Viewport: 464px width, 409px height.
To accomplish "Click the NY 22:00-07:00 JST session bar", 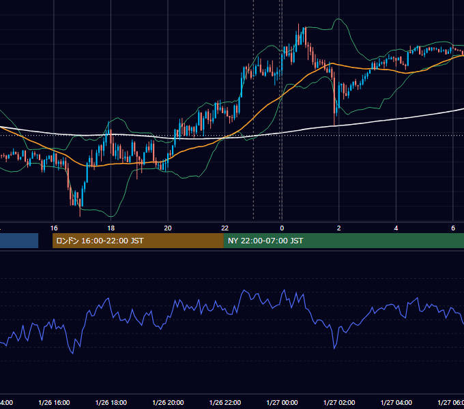I will 343,241.
